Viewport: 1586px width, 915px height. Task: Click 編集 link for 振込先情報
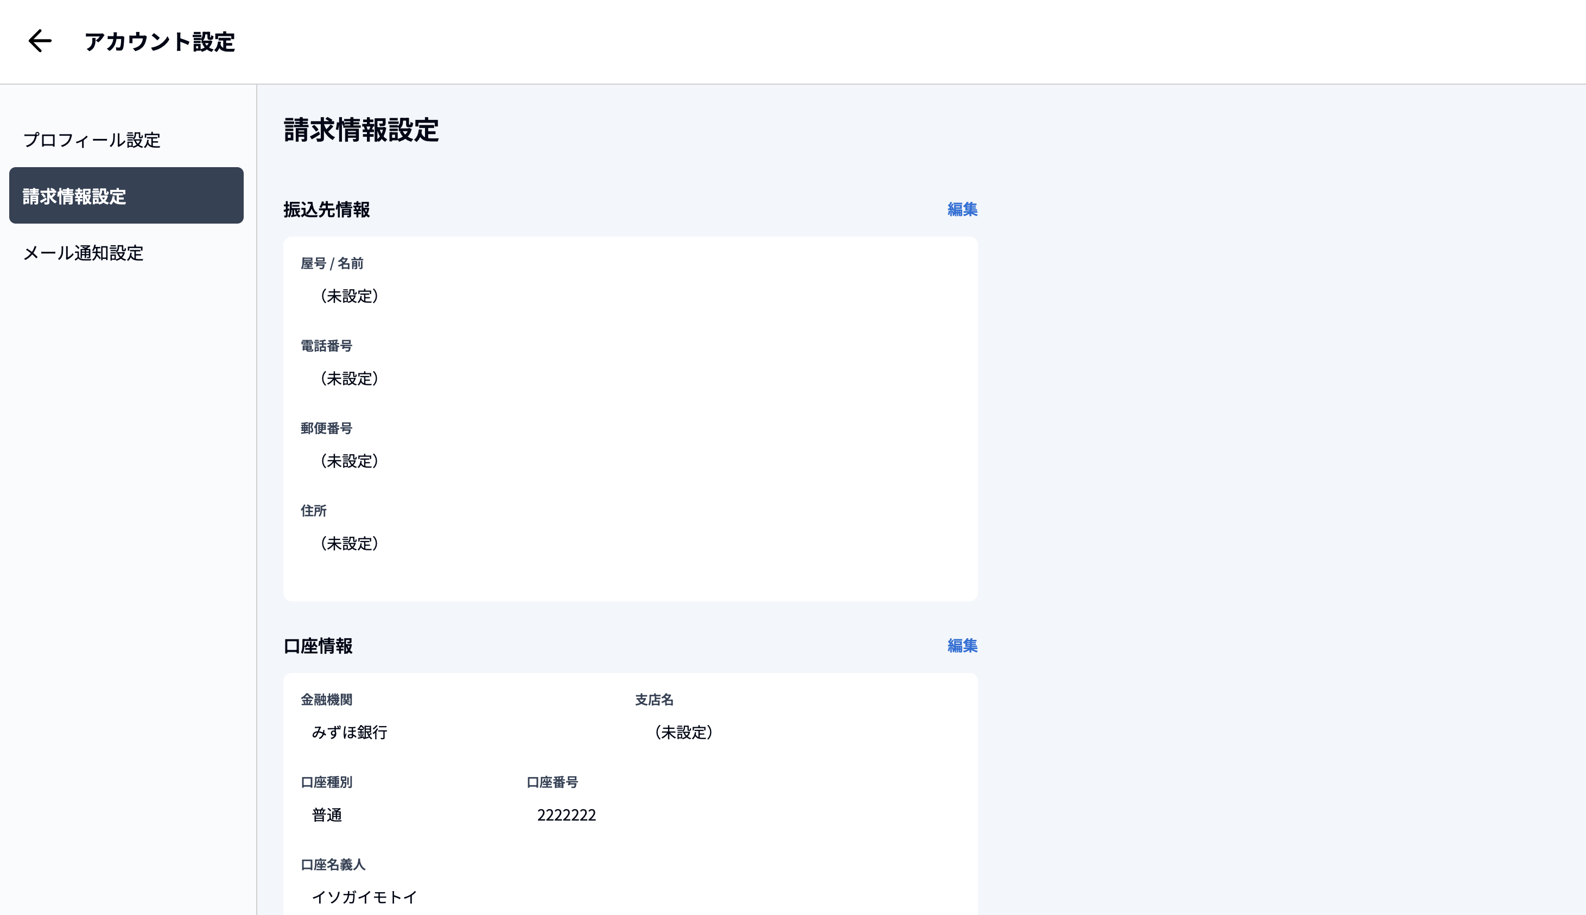[961, 209]
